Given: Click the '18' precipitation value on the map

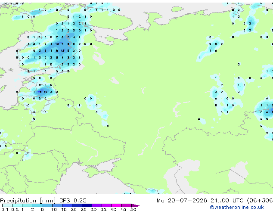Looking at the screenshot, I should (x=40, y=92).
